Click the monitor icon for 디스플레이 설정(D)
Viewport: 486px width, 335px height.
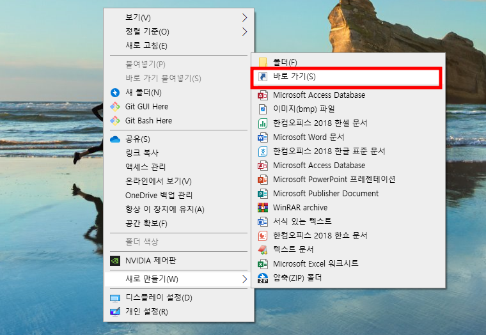pyautogui.click(x=115, y=298)
